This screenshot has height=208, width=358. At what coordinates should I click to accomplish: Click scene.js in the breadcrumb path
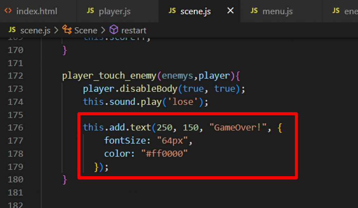tap(35, 30)
